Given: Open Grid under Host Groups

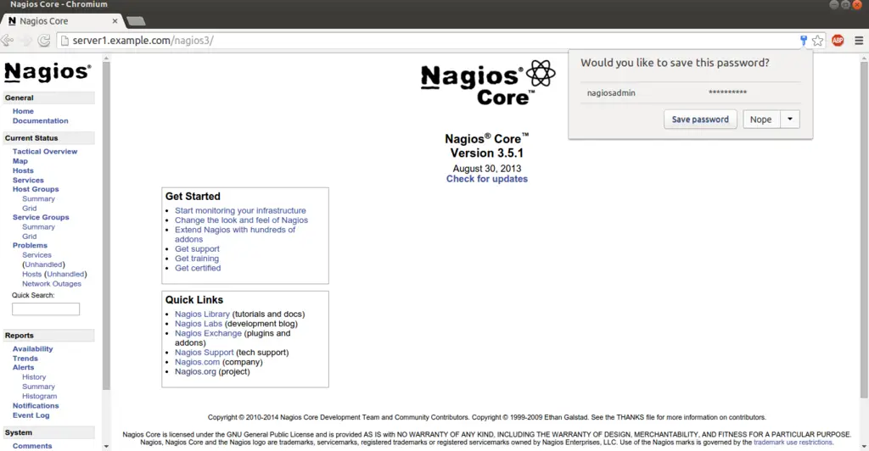Looking at the screenshot, I should click(x=30, y=208).
